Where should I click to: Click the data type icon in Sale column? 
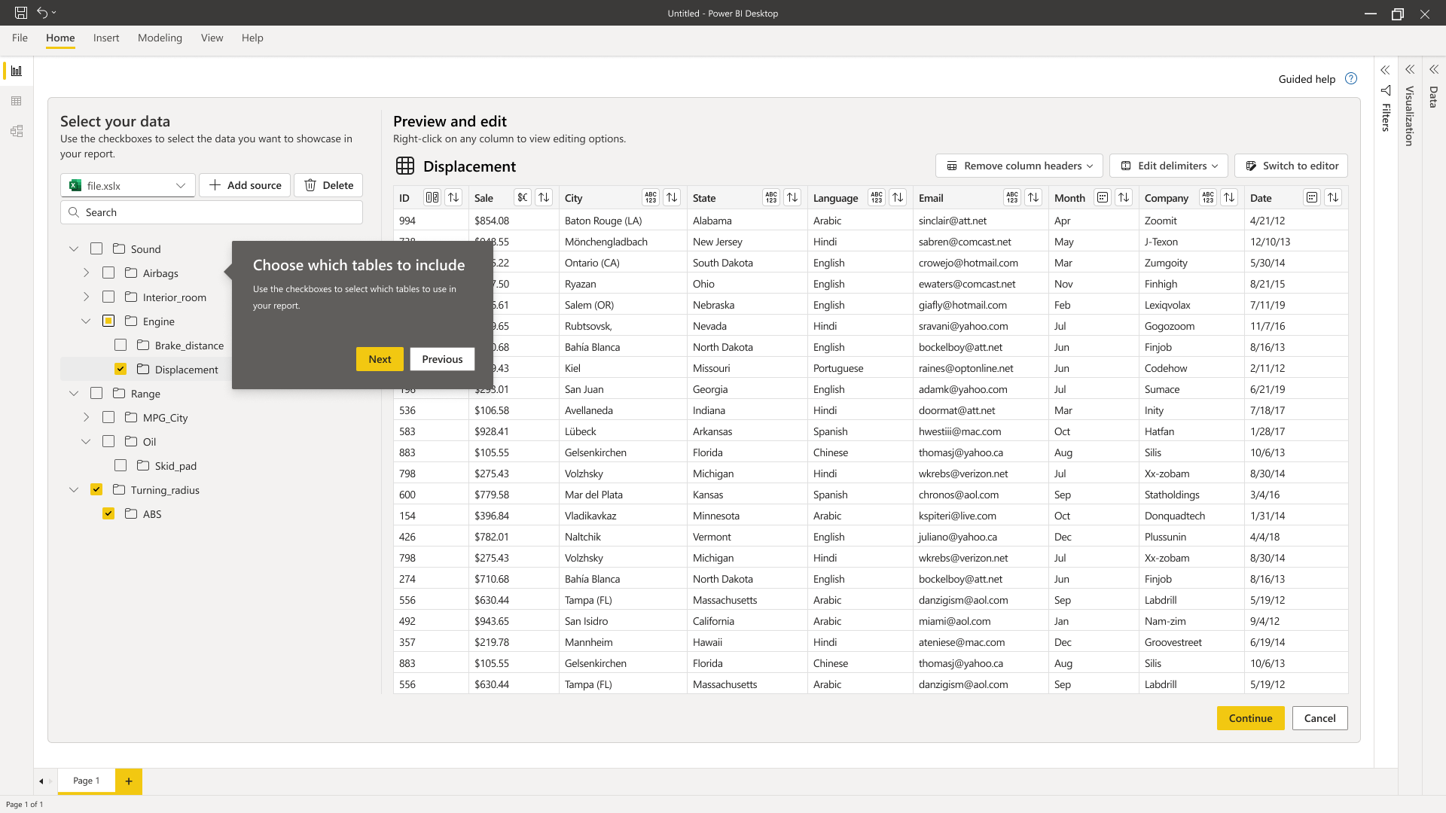click(x=522, y=197)
